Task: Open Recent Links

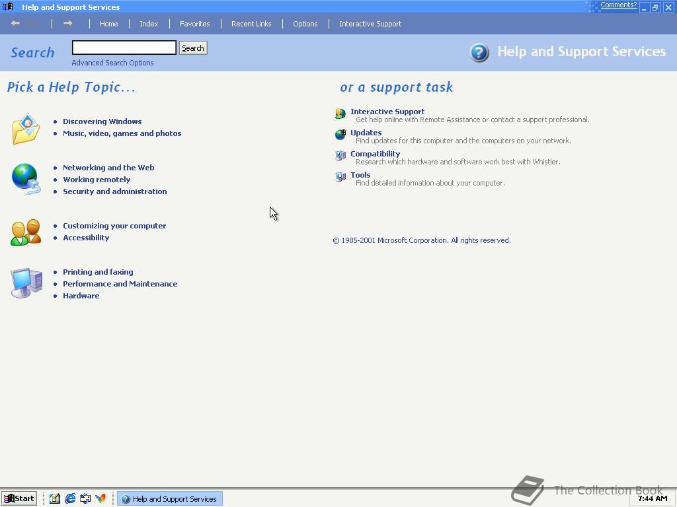Action: 251,24
